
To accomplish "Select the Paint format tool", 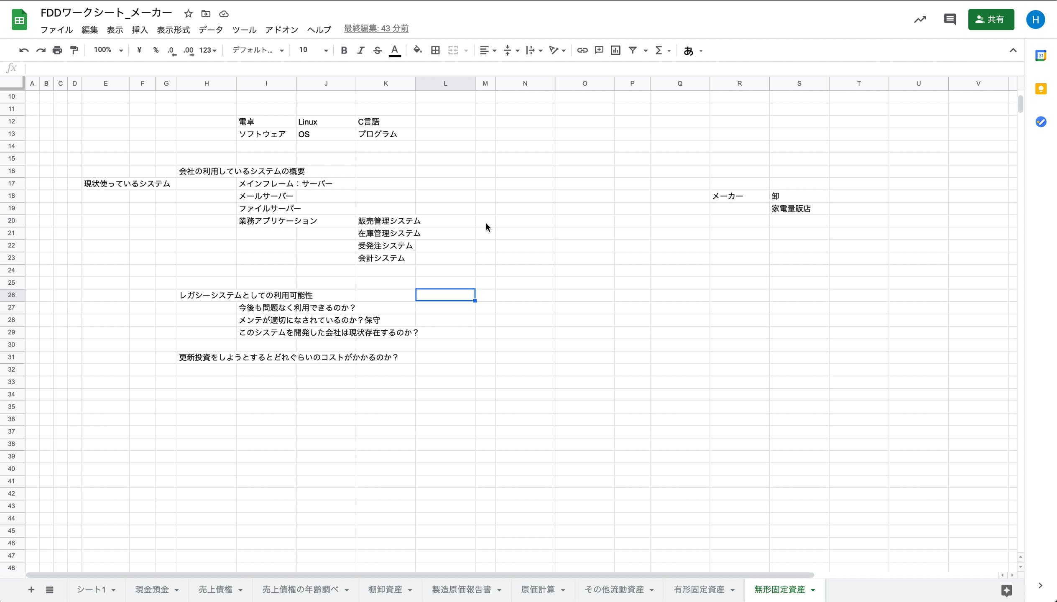I will pyautogui.click(x=74, y=50).
